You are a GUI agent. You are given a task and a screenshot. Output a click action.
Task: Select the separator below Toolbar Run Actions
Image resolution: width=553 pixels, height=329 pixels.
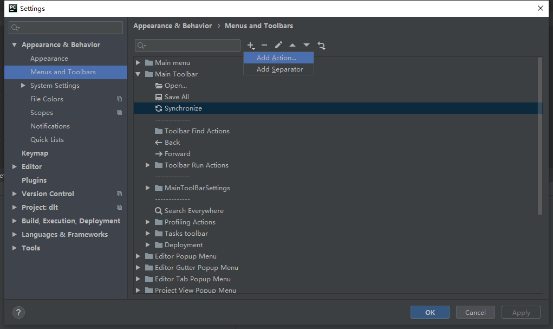172,177
